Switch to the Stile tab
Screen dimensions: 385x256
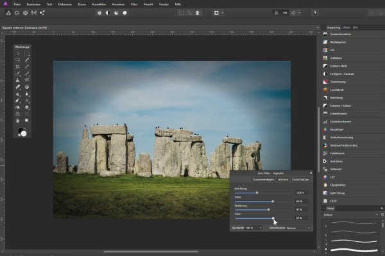click(355, 28)
